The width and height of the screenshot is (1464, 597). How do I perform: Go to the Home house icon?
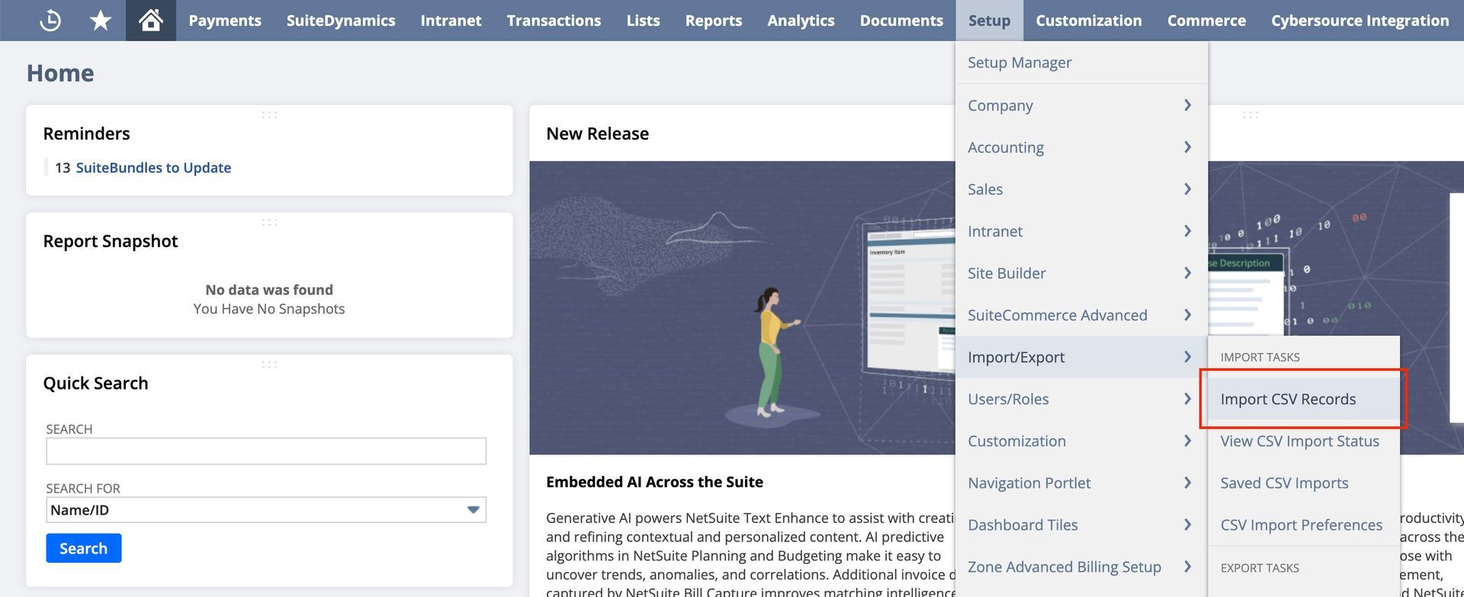[151, 21]
